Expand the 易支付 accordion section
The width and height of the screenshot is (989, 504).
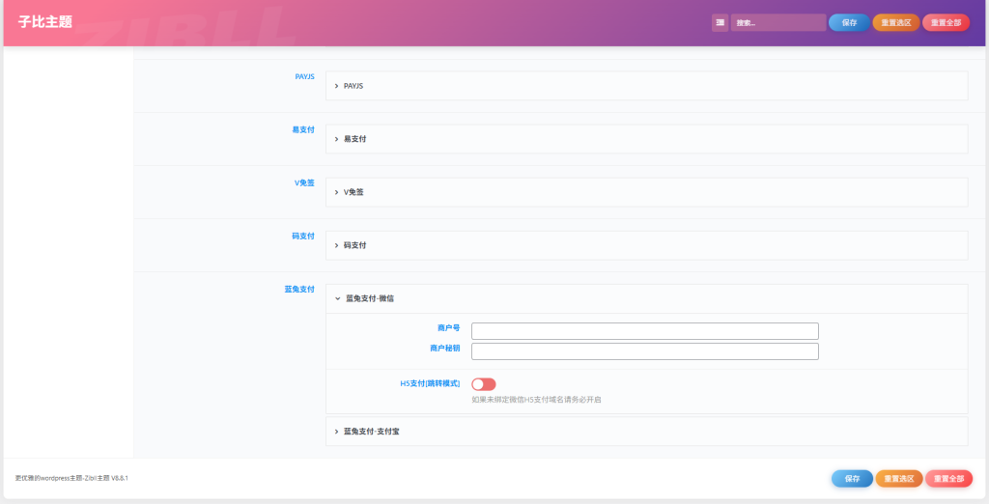pyautogui.click(x=646, y=139)
